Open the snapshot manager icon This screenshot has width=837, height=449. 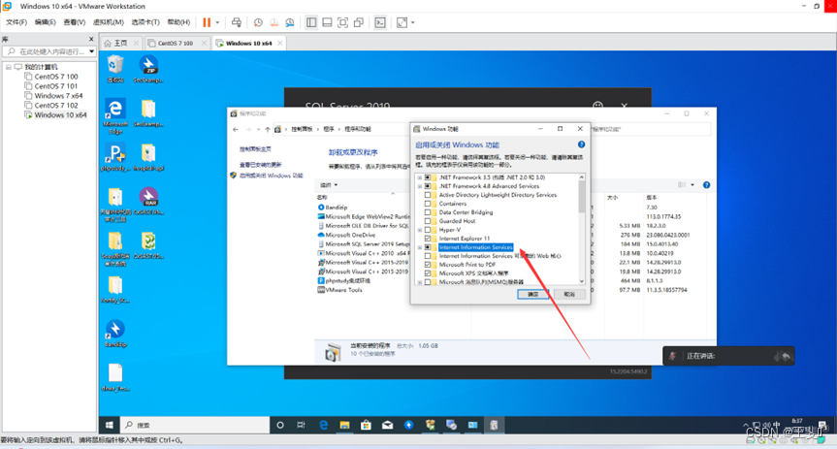(x=289, y=22)
